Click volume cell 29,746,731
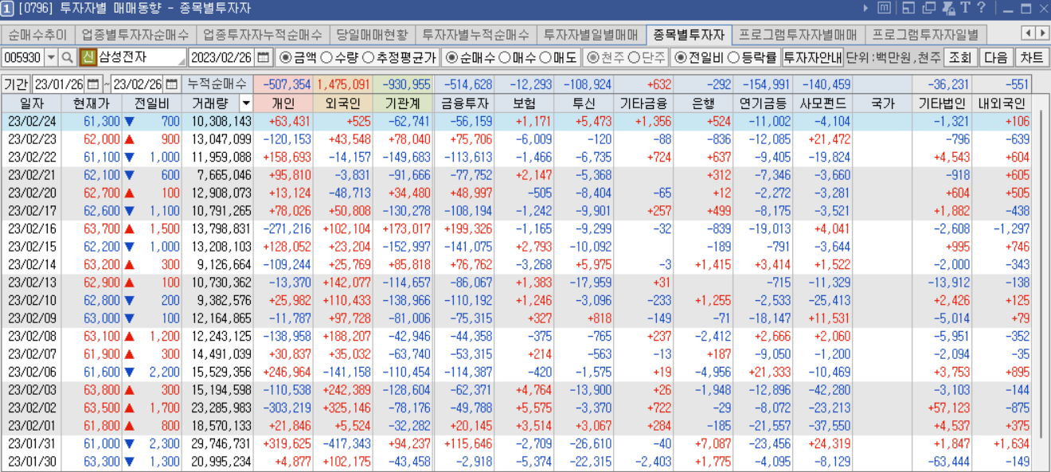The width and height of the screenshot is (1051, 472). (217, 444)
